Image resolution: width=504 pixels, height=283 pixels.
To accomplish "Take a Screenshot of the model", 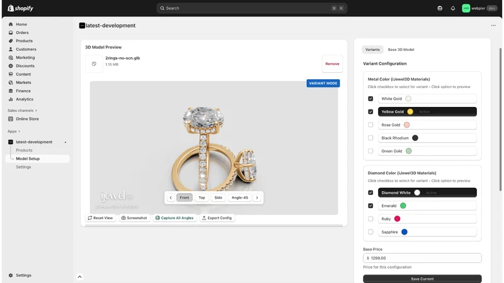I will tap(134, 218).
